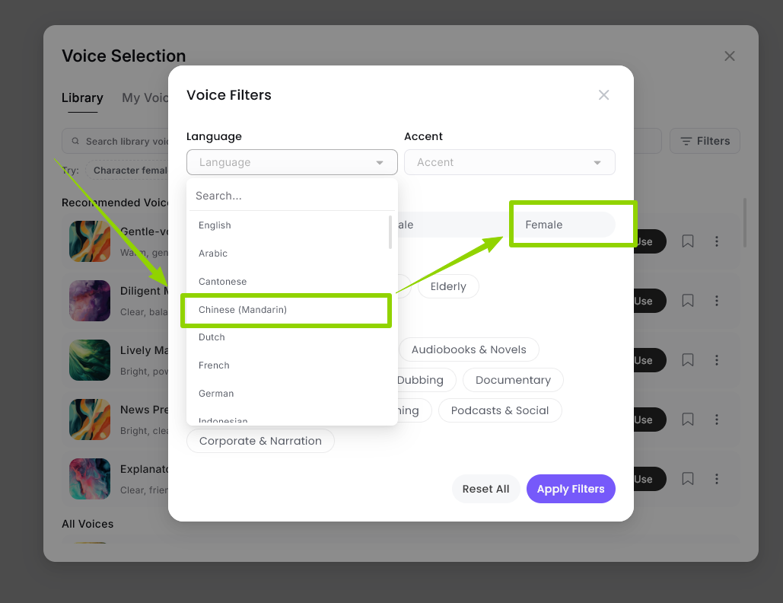The height and width of the screenshot is (603, 783).
Task: Open the Accent dropdown
Action: [x=509, y=162]
